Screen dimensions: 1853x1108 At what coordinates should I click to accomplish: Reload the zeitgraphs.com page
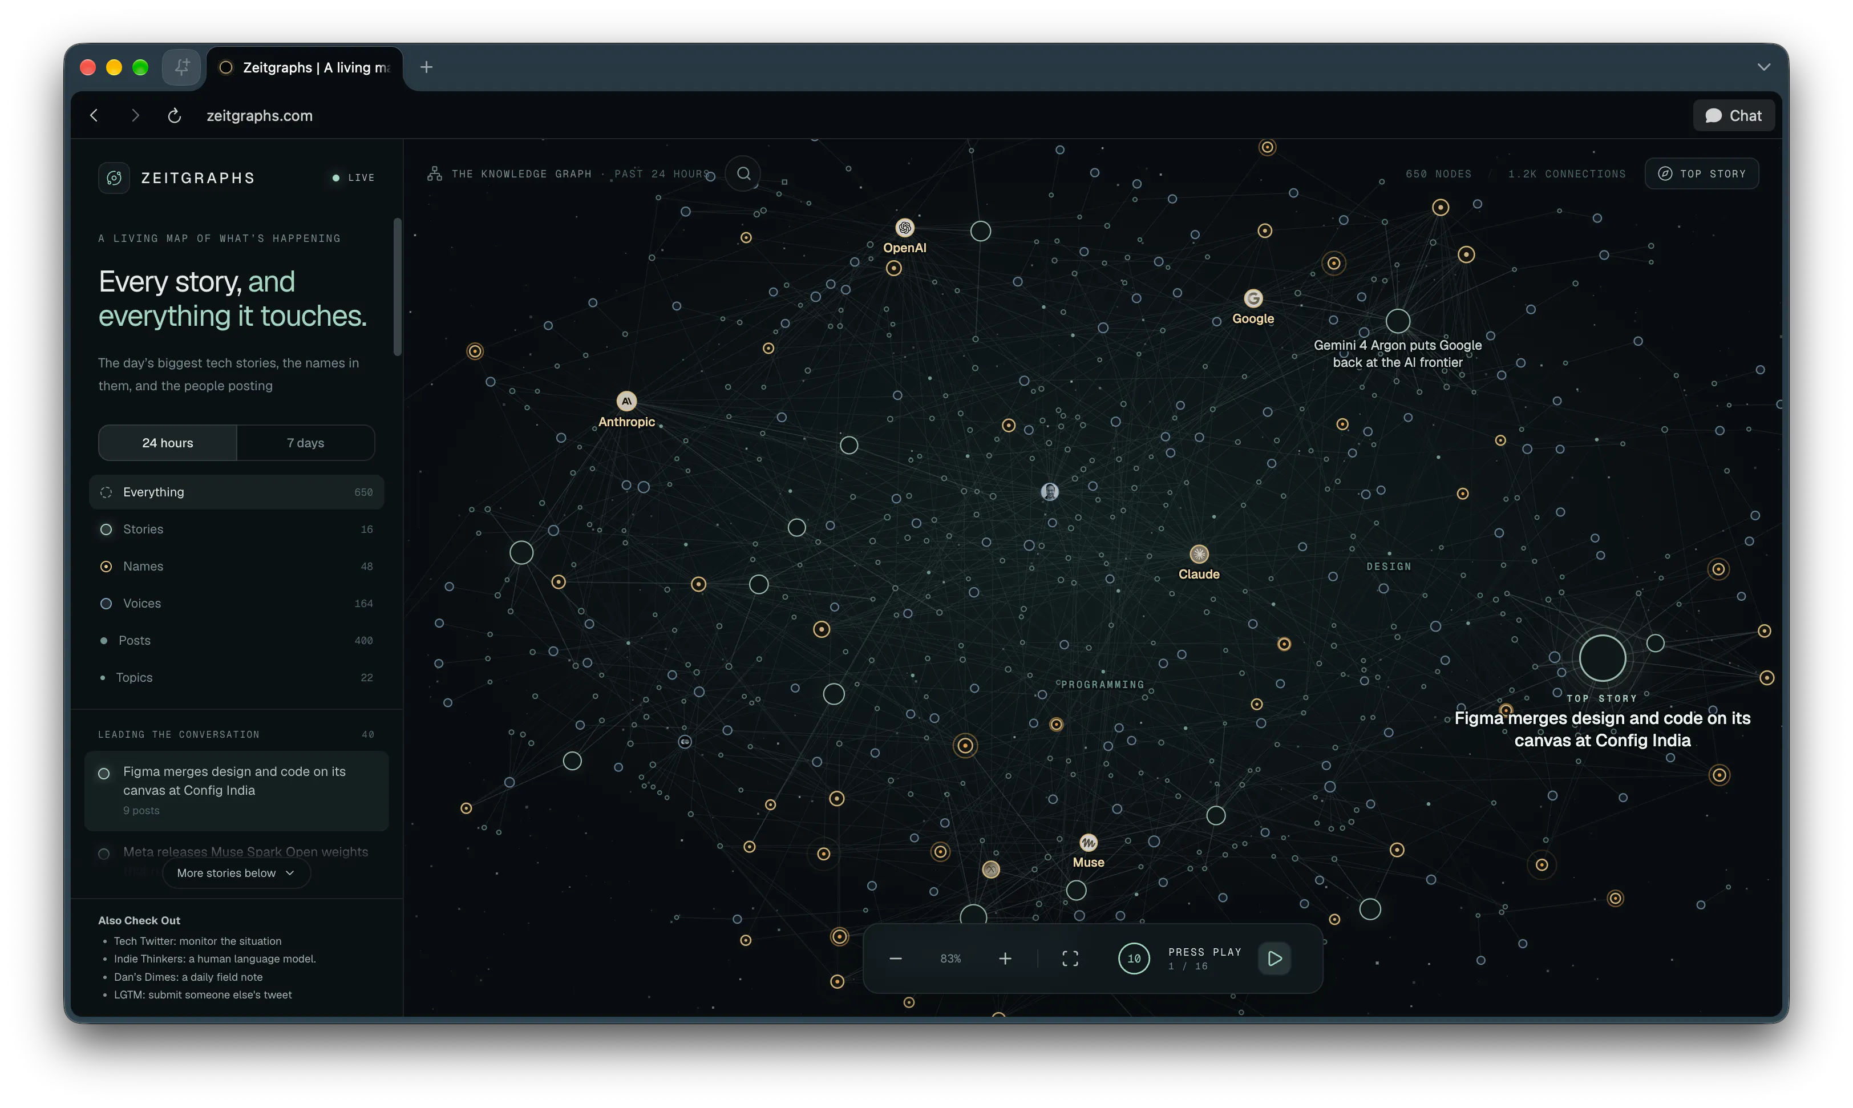(x=174, y=116)
